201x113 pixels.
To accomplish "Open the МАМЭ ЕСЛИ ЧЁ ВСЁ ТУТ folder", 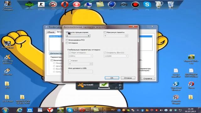I will pyautogui.click(x=23, y=100).
